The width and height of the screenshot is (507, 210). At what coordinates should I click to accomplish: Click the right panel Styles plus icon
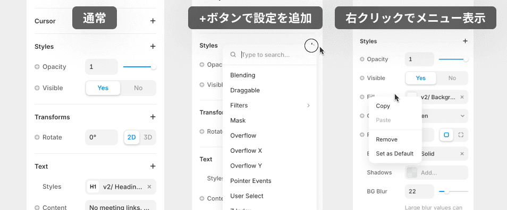tap(465, 41)
